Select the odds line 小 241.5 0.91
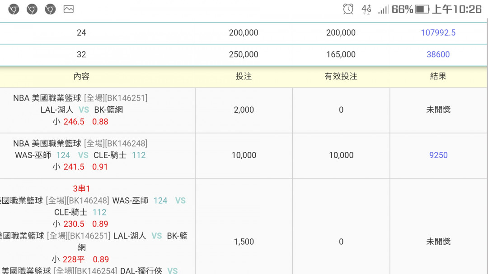This screenshot has height=274, width=488. [x=80, y=167]
